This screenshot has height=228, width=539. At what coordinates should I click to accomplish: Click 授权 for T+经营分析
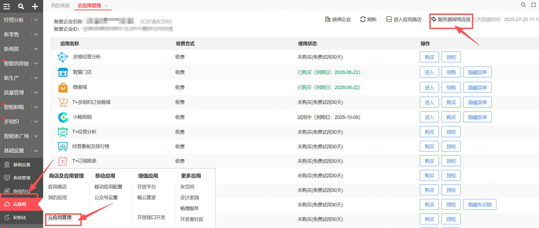451,132
